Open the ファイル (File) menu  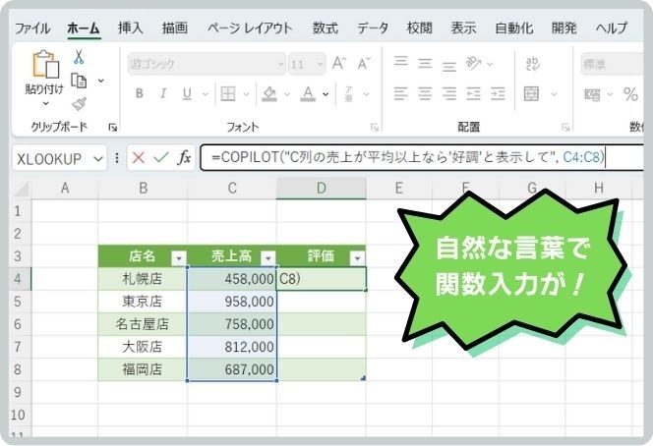pyautogui.click(x=33, y=28)
